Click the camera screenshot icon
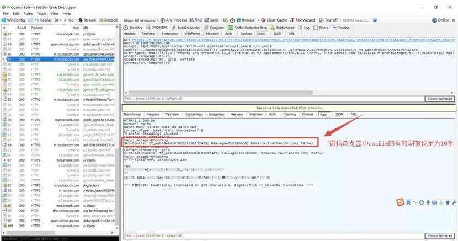This screenshot has width=458, height=241. click(225, 20)
